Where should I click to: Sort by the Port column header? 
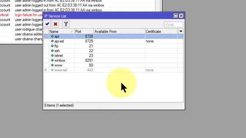(x=84, y=31)
